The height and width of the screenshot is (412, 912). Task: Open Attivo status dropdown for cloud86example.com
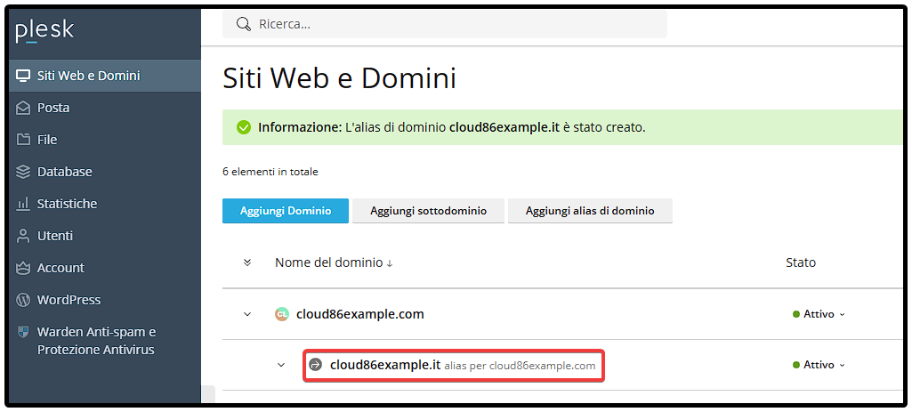tap(819, 314)
